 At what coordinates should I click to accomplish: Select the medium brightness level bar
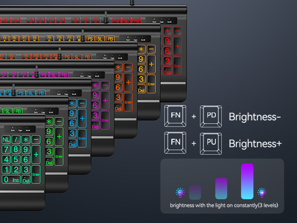(x=221, y=189)
